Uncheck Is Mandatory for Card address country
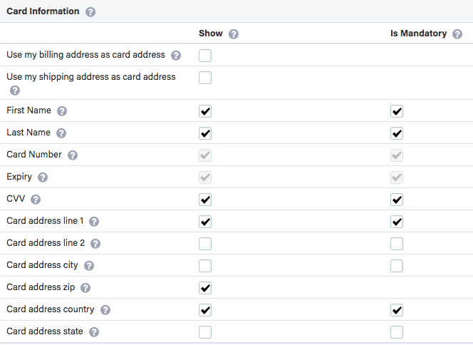 (397, 310)
